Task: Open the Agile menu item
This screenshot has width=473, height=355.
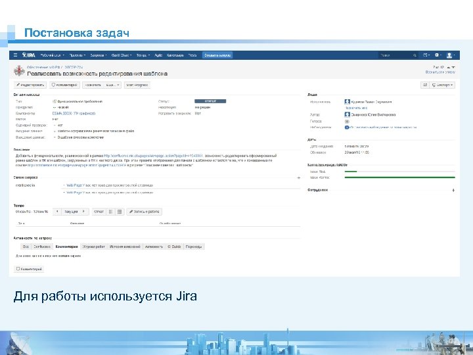Action: (x=158, y=55)
